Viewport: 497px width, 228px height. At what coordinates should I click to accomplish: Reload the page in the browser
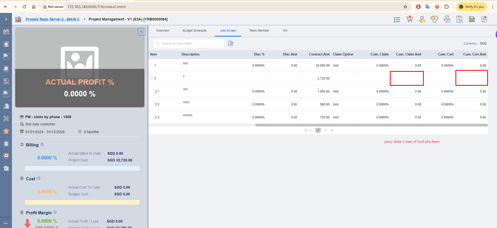coord(24,7)
